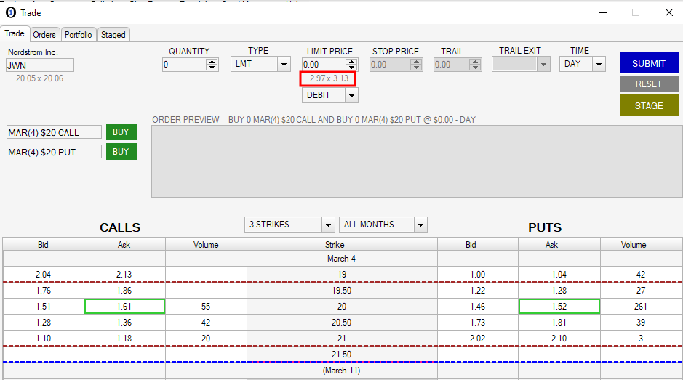Click put ask 1.81 at strike 20.50
This screenshot has height=380, width=683.
[559, 323]
